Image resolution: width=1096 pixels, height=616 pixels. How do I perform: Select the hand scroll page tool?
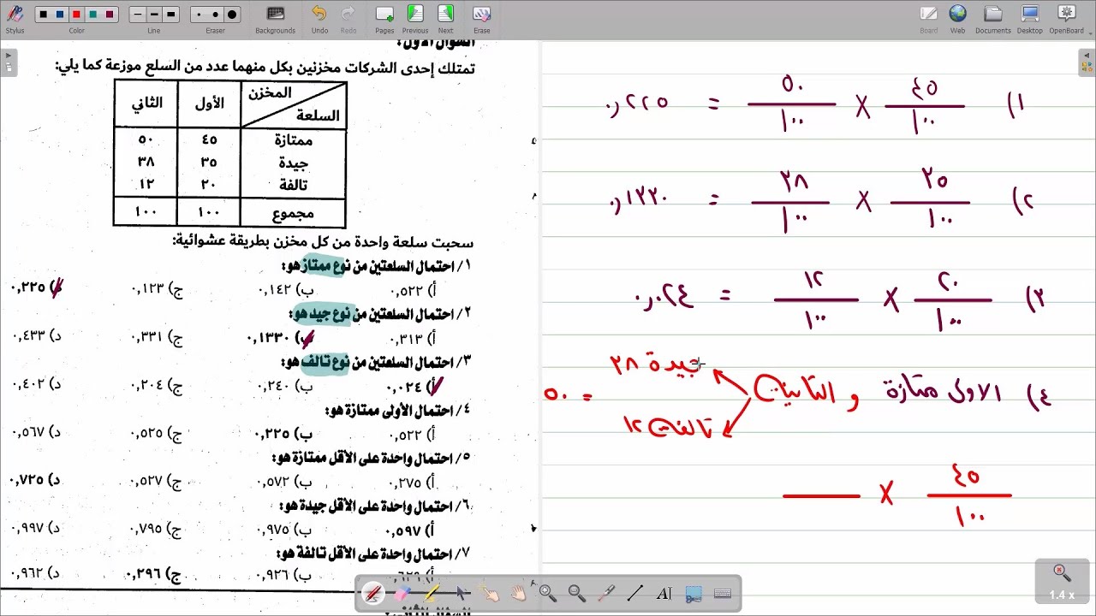[x=518, y=593]
